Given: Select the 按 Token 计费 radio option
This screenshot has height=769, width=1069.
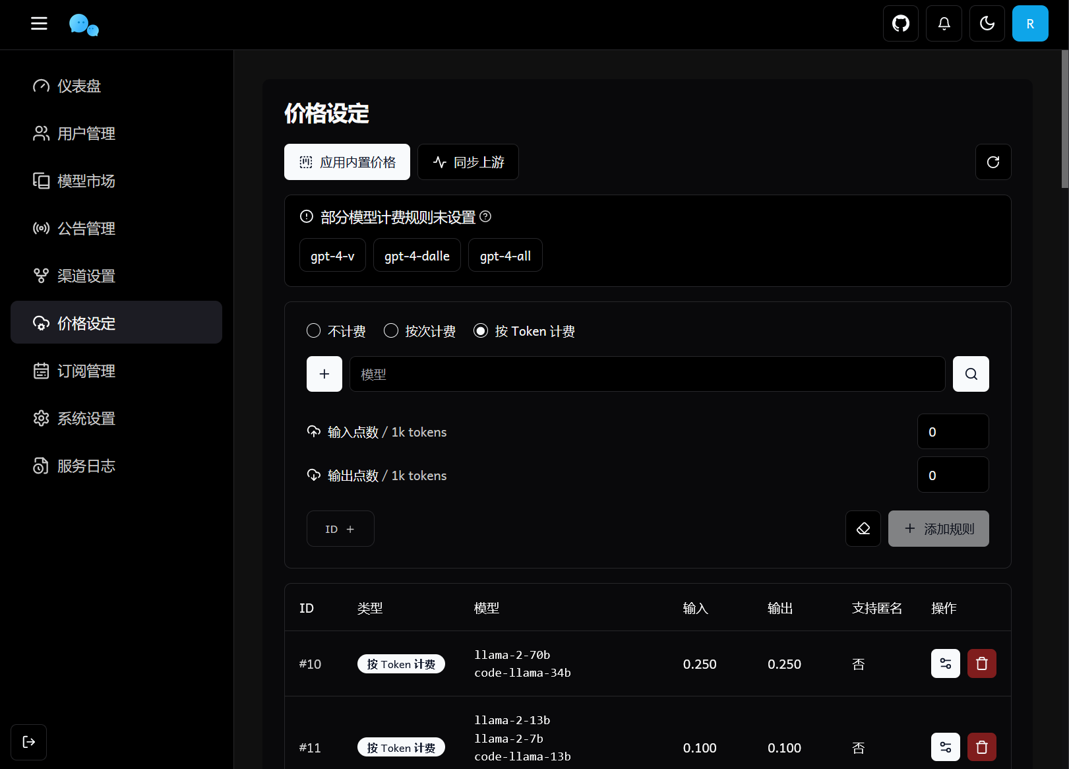Looking at the screenshot, I should [x=481, y=330].
